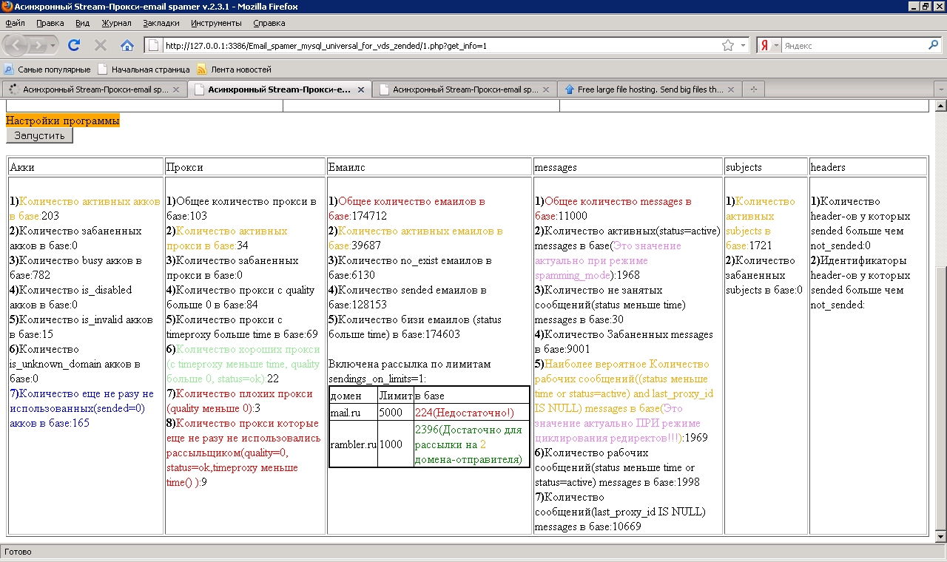Open the Журнал menu
Screen dimensions: 947x562
[x=116, y=23]
